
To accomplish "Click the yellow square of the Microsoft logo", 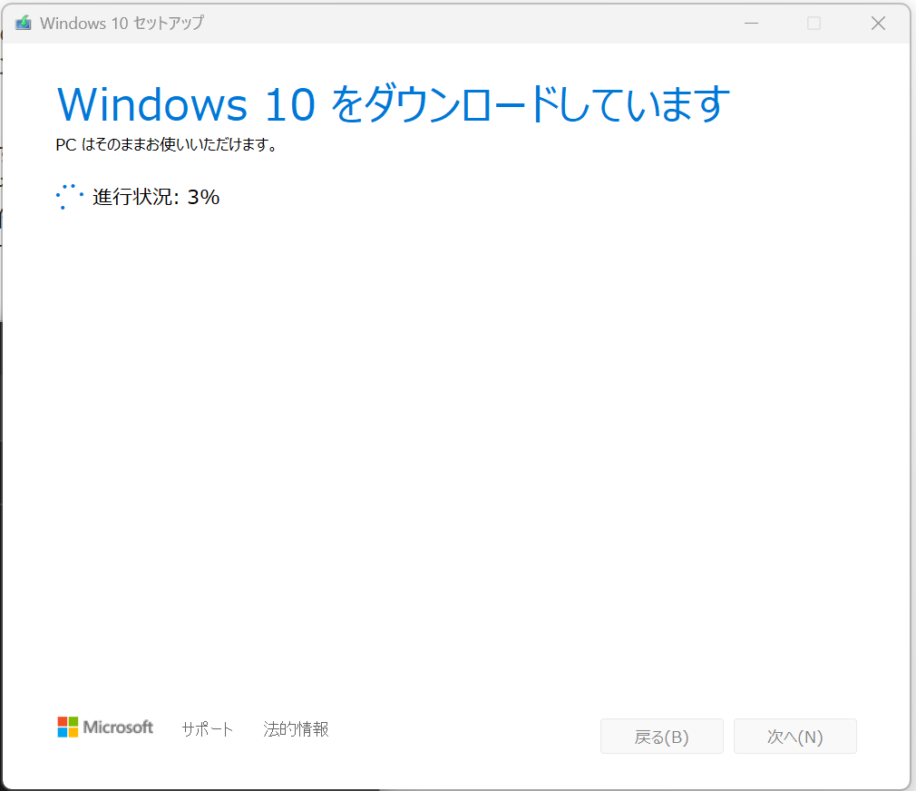I will pos(72,733).
